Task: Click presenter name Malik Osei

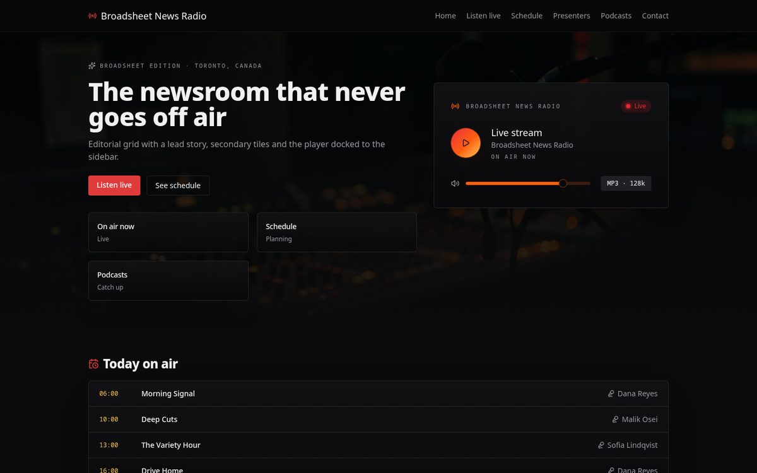Action: point(640,419)
